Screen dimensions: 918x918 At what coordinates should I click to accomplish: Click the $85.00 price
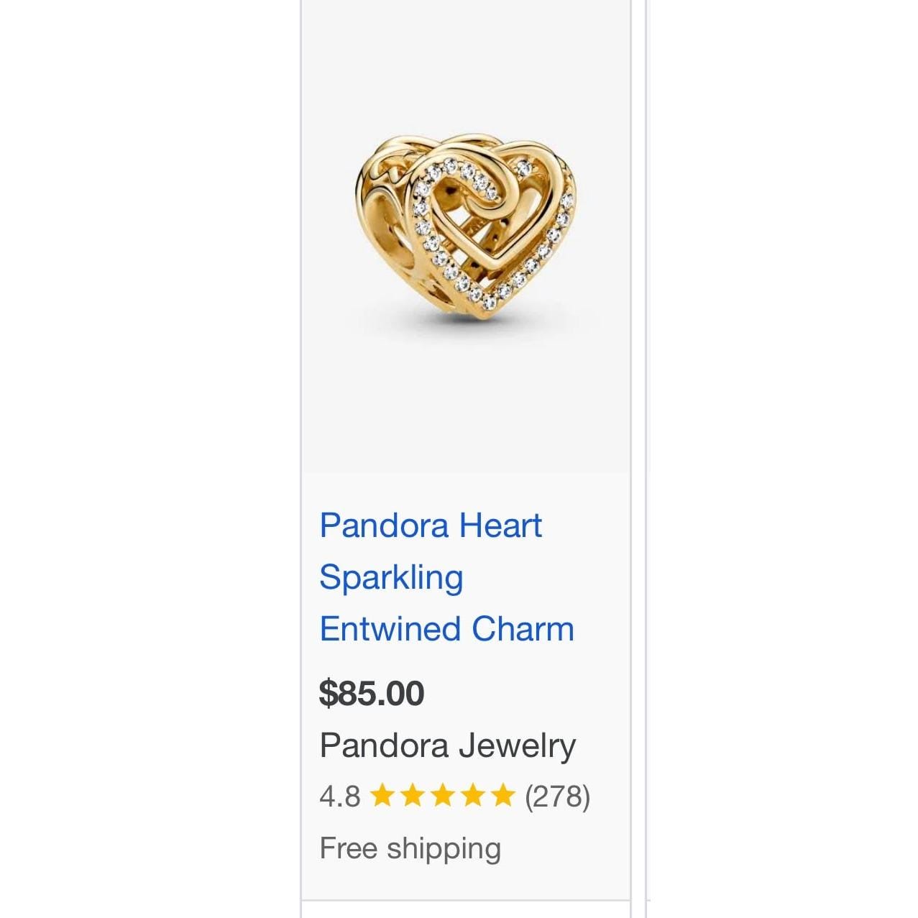[372, 693]
